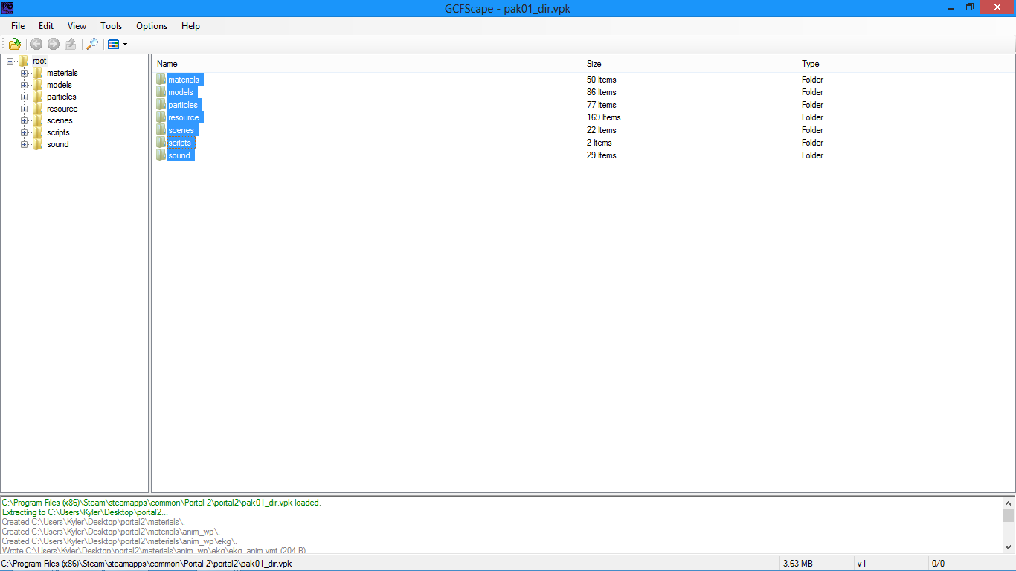Click the models folder icon in the file list
Screen dimensions: 1016x571
pos(161,92)
